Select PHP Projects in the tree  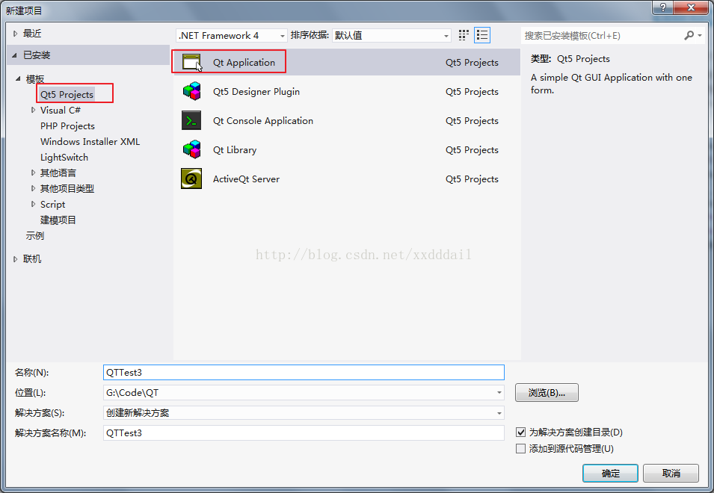[x=67, y=126]
